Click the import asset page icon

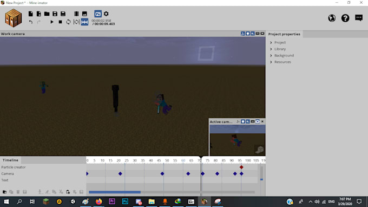click(39, 14)
